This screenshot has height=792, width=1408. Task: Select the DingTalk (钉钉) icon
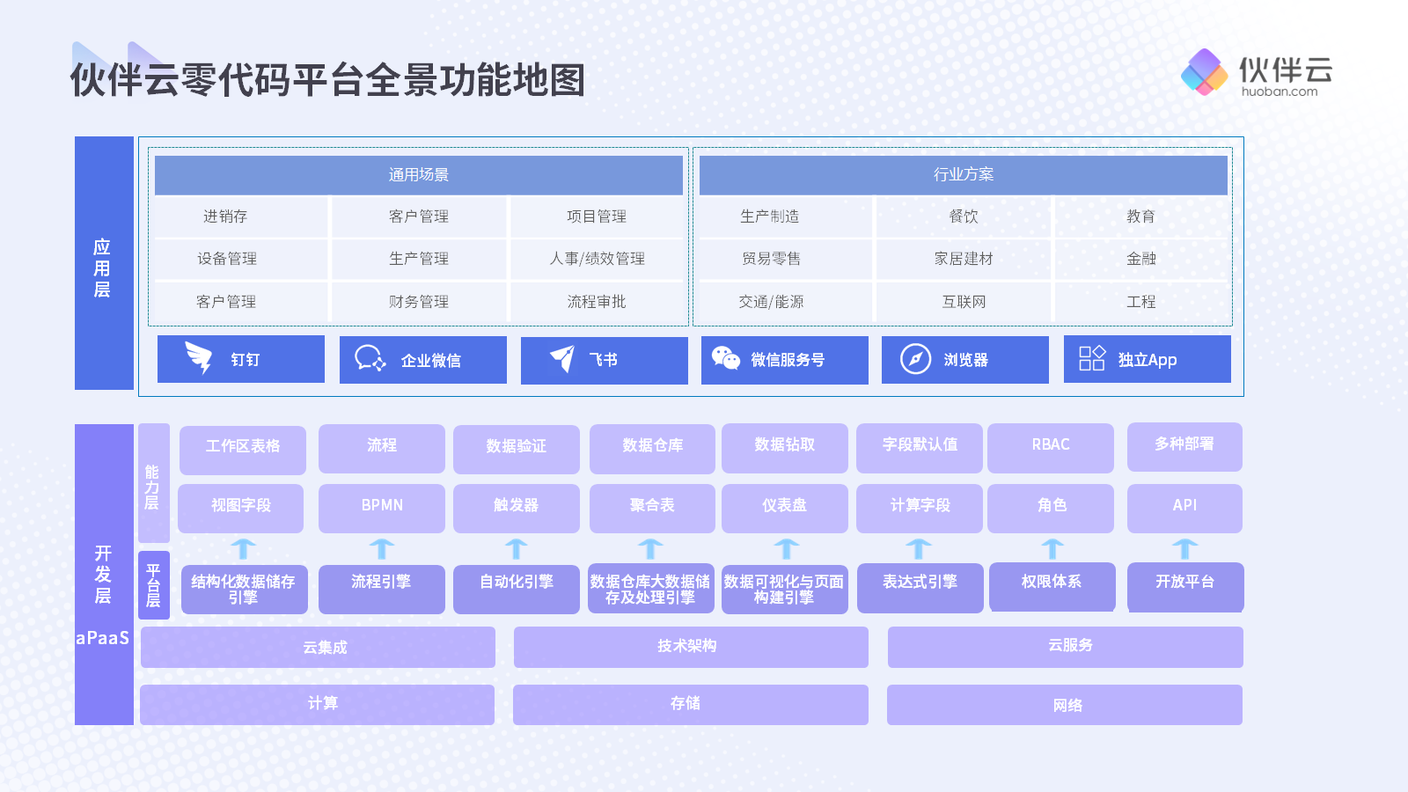[x=197, y=359]
